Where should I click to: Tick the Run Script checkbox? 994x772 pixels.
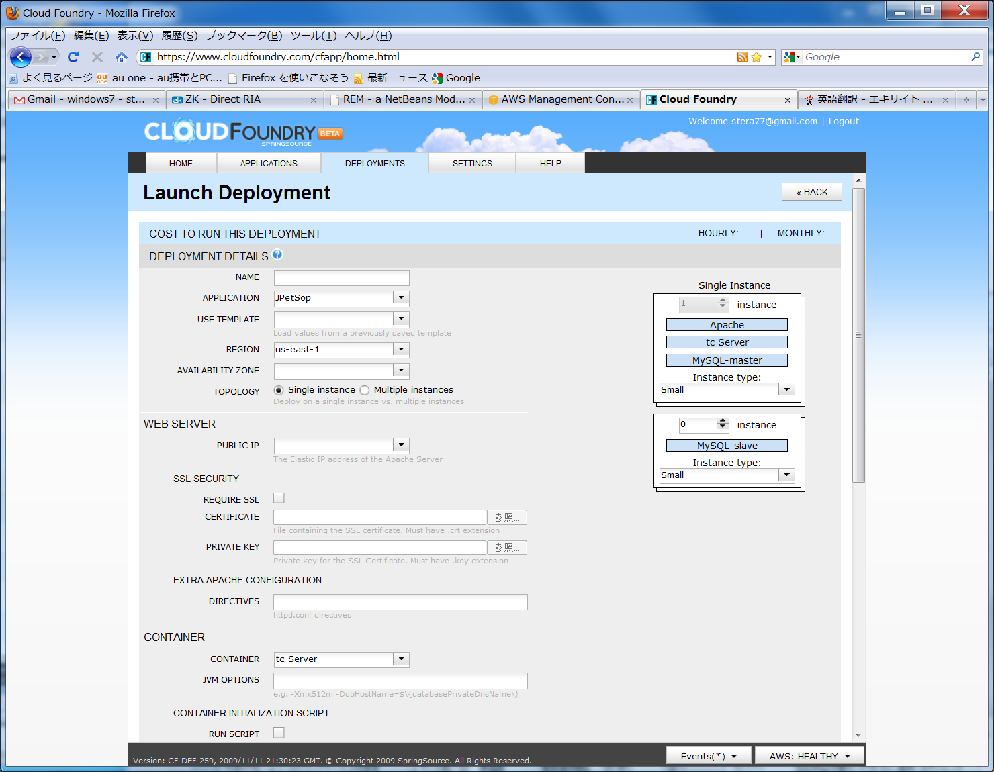(x=279, y=733)
